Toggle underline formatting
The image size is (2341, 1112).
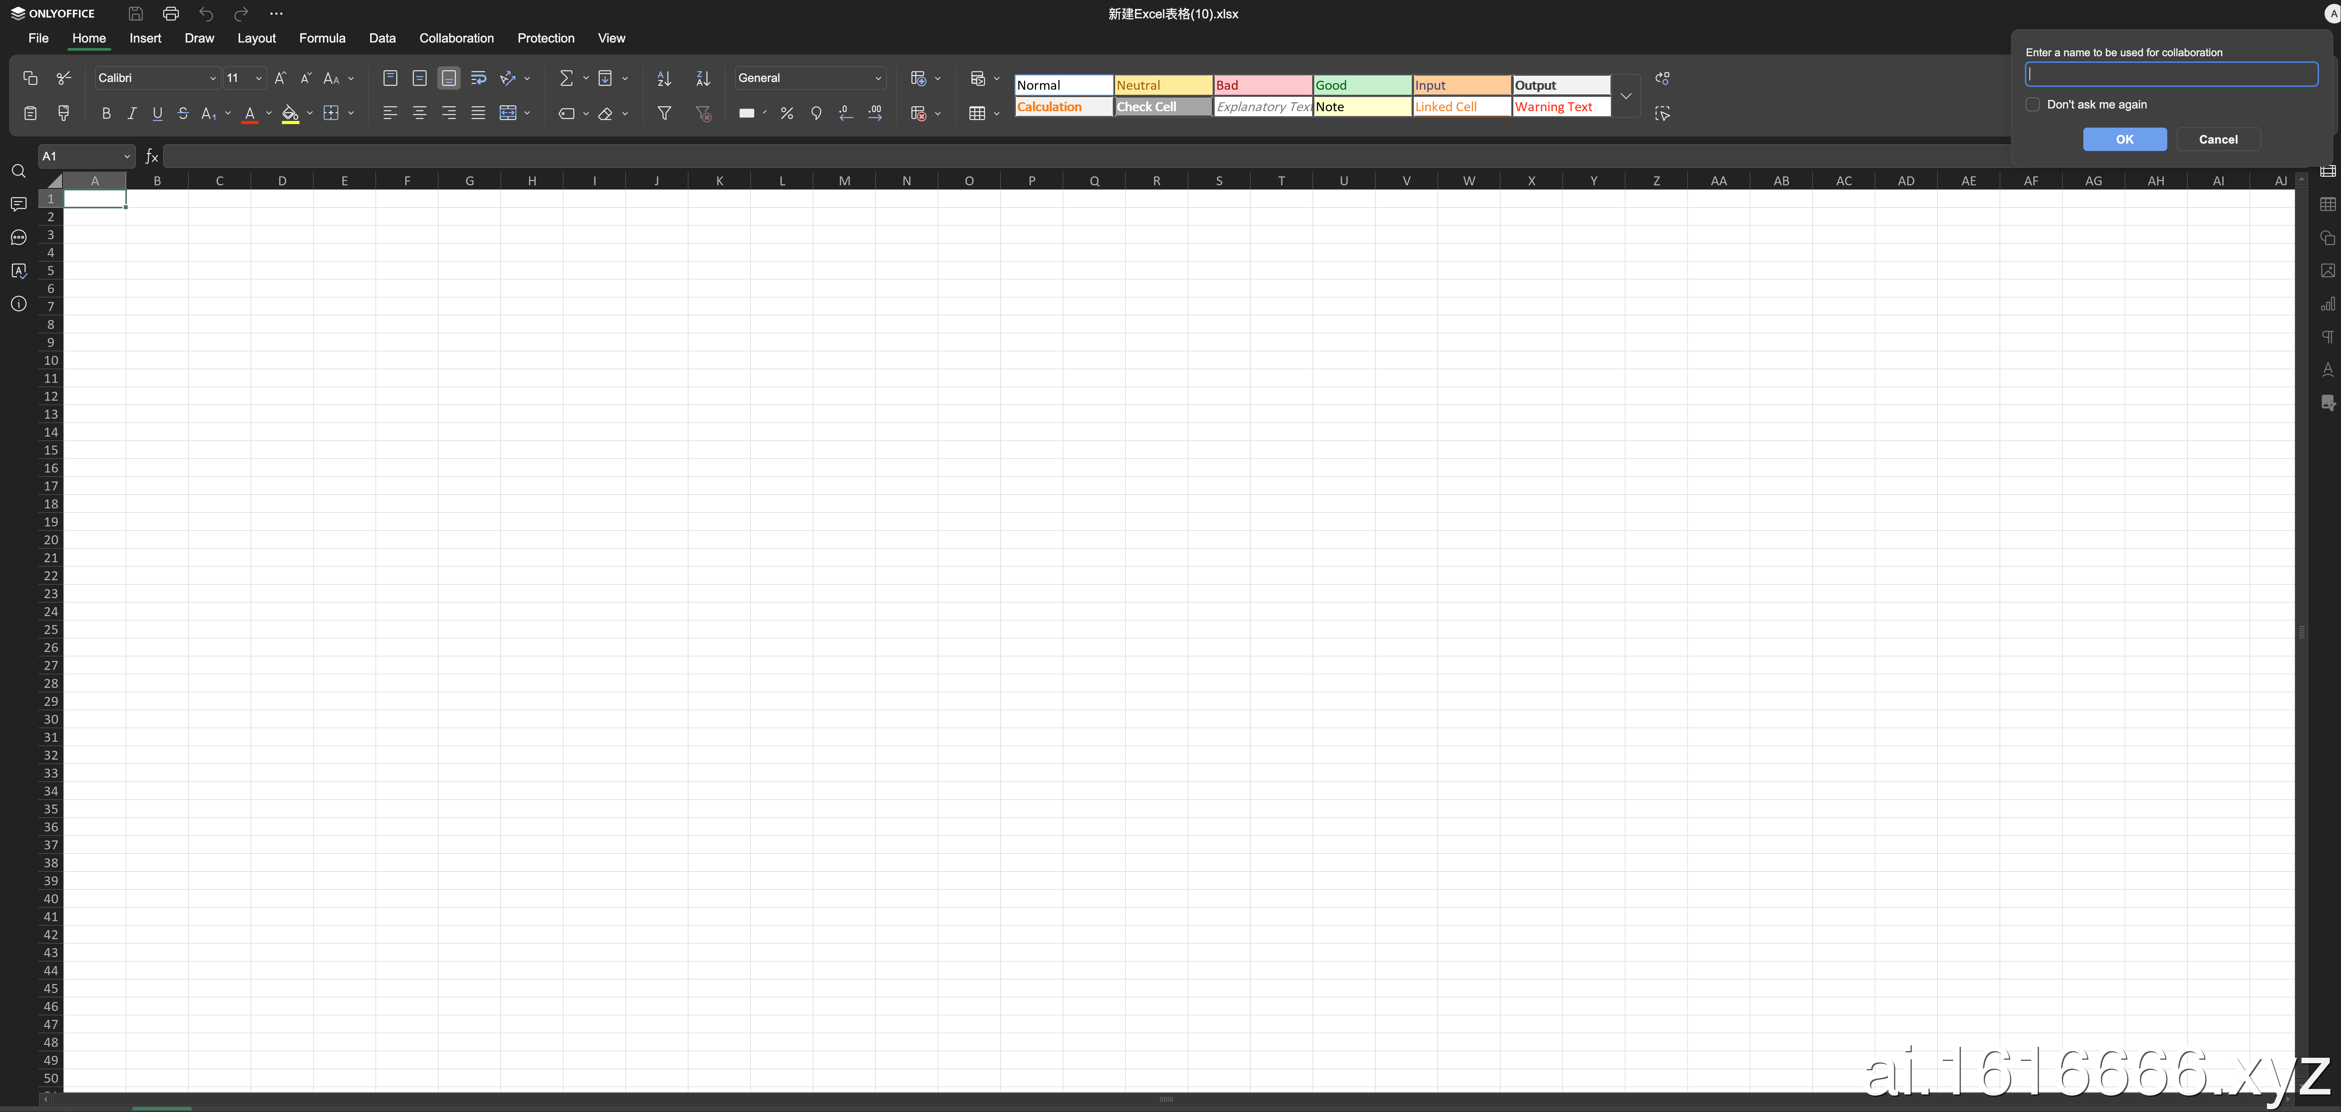tap(157, 114)
